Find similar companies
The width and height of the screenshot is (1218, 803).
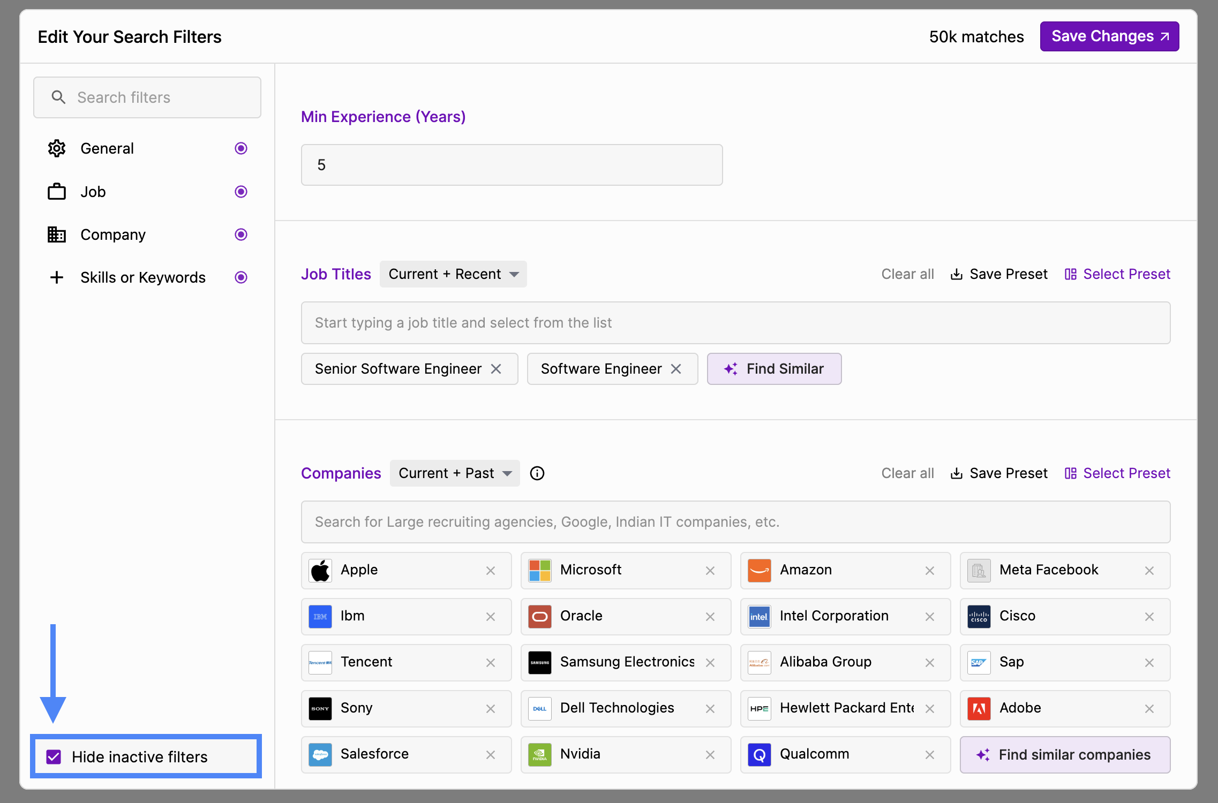tap(1065, 755)
